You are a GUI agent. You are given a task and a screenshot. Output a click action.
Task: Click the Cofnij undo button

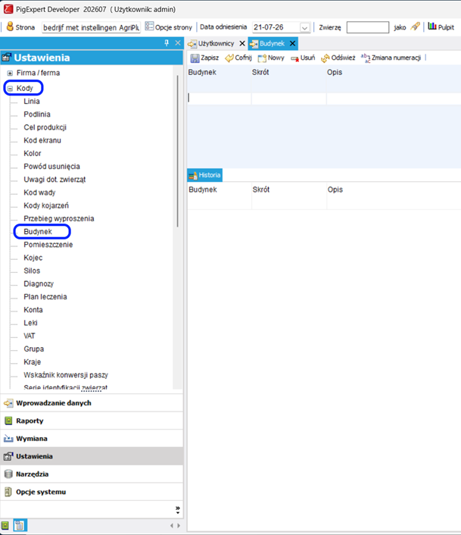click(238, 58)
